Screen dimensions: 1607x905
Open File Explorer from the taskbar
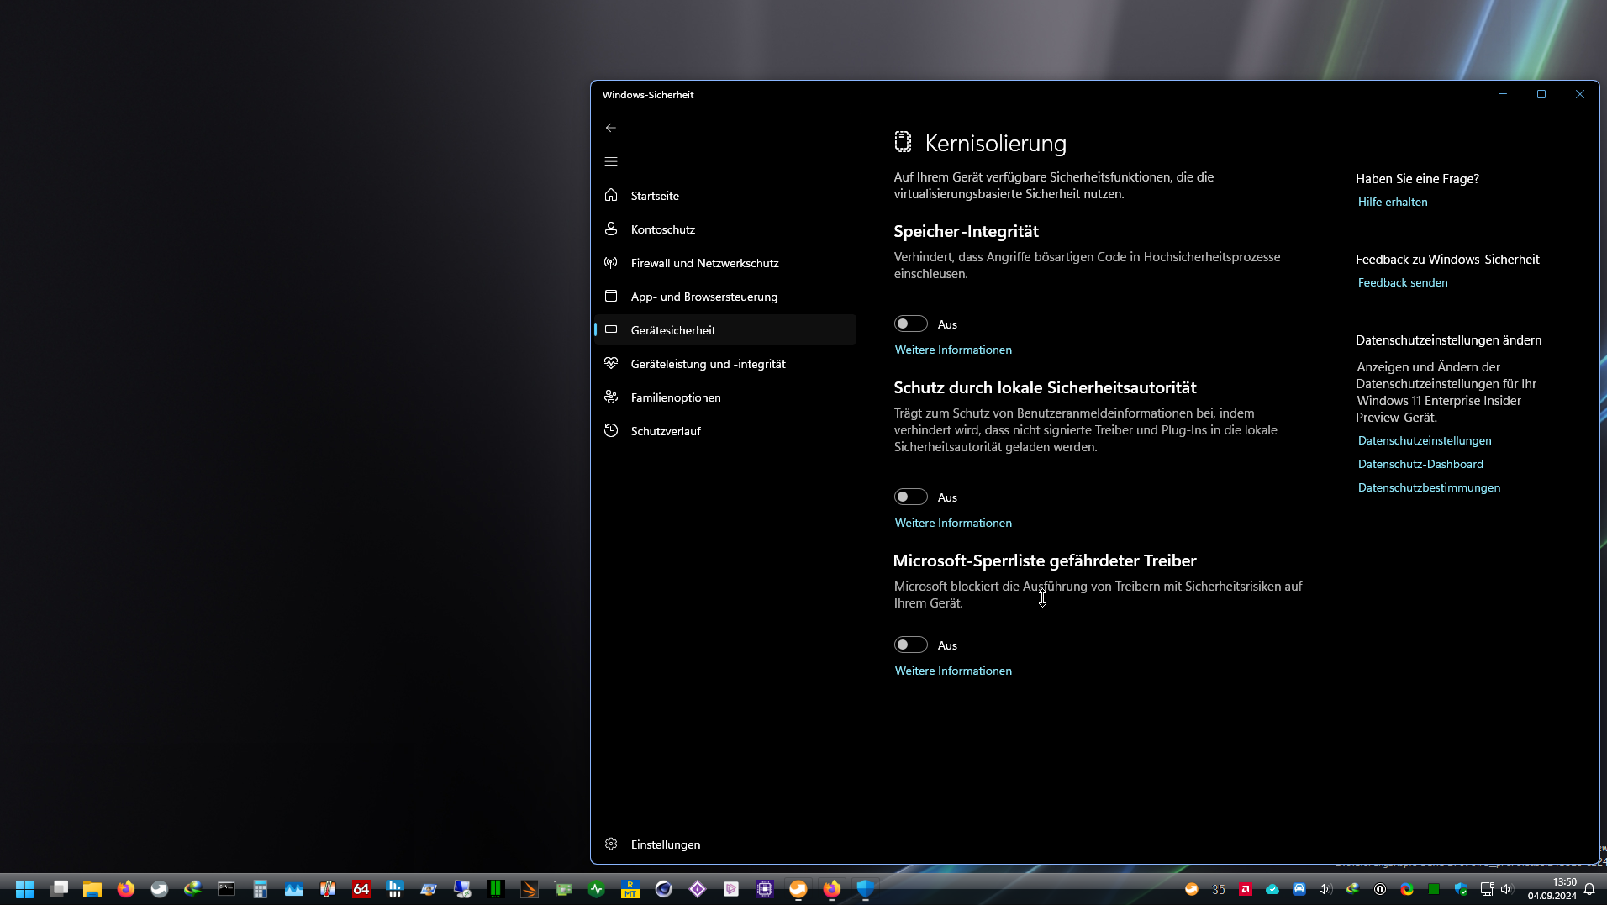click(92, 889)
